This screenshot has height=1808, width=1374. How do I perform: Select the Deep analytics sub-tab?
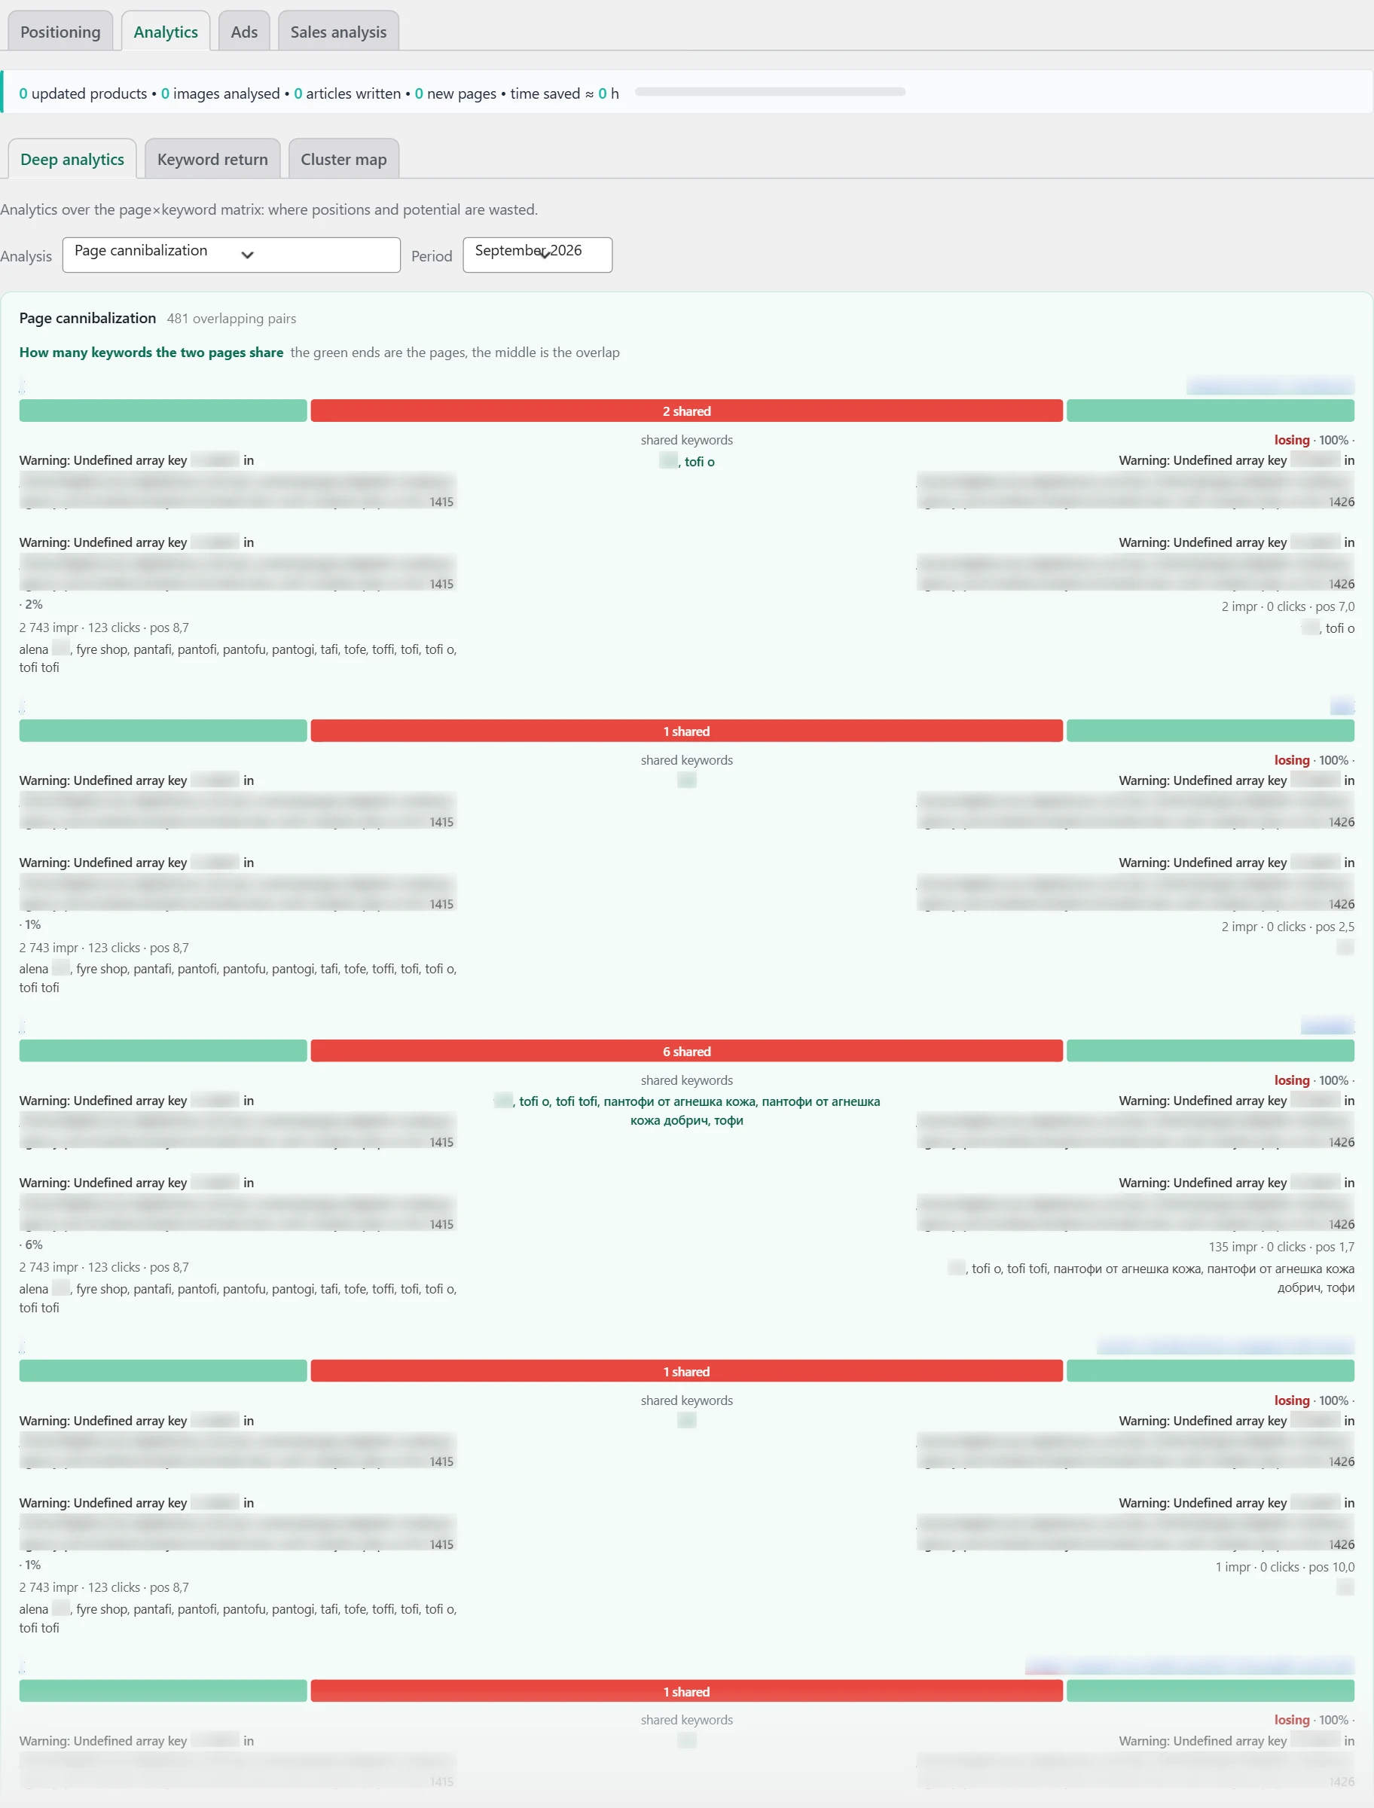pyautogui.click(x=72, y=159)
